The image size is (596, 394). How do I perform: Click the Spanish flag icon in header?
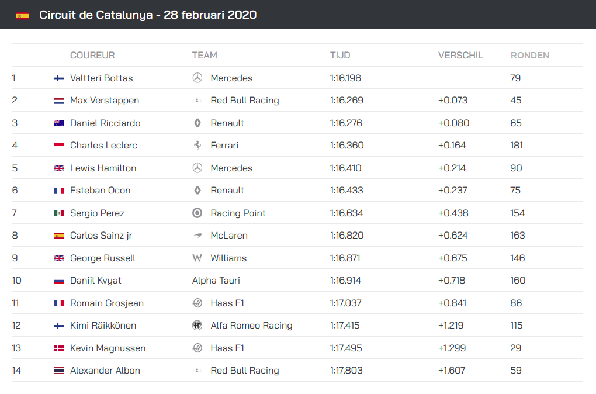[22, 16]
